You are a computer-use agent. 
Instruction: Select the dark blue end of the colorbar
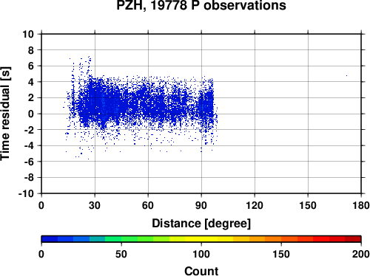coord(50,238)
